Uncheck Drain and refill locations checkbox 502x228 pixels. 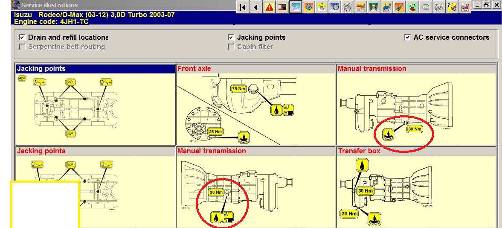[x=22, y=38]
